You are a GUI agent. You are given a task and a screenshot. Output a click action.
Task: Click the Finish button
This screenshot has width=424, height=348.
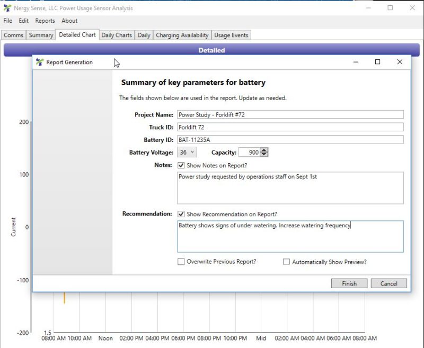(349, 283)
